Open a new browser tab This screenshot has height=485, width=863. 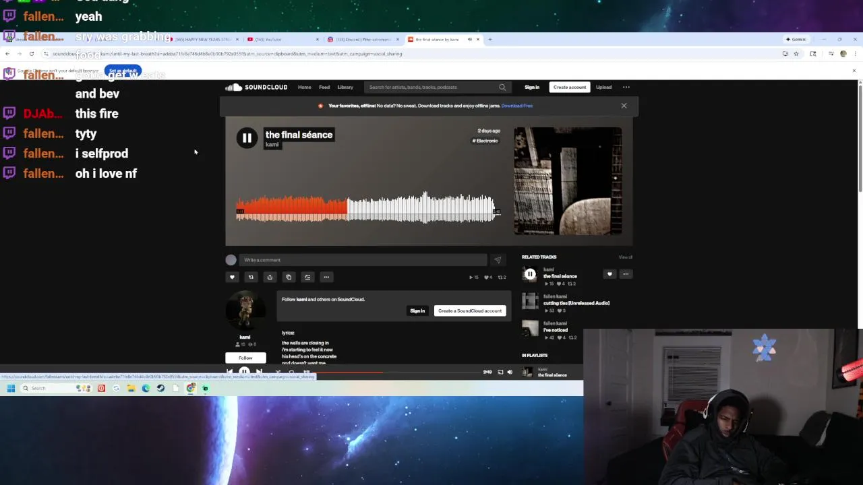pyautogui.click(x=490, y=39)
